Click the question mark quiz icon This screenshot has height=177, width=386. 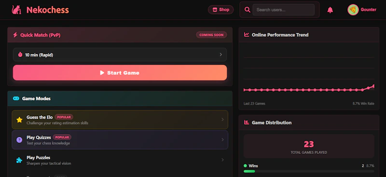click(19, 140)
